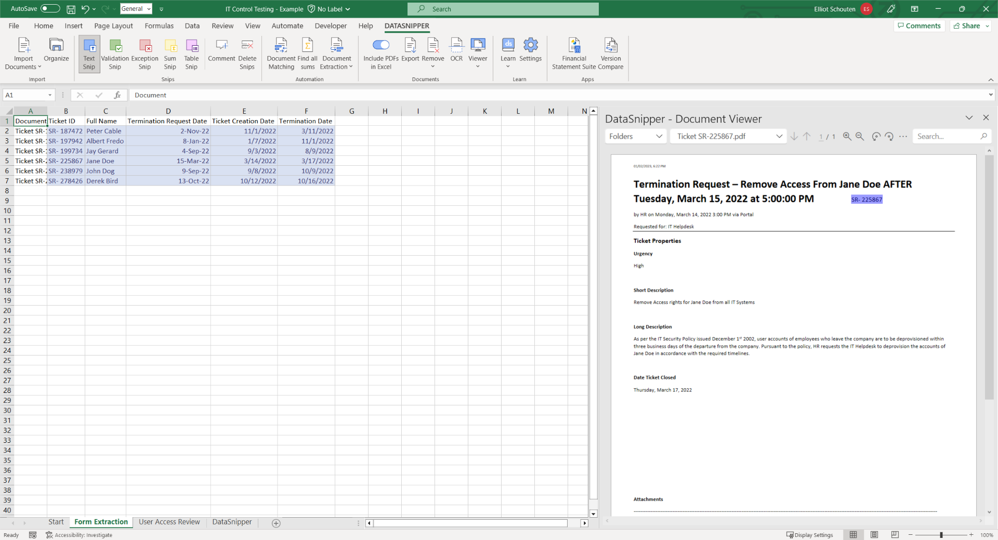Rotate document counterclockwise in viewer
Screen dimensions: 998x540
[x=876, y=136]
